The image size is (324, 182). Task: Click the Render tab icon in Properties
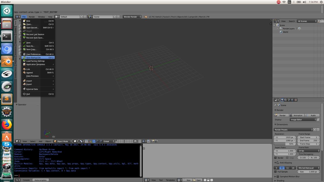click(x=282, y=100)
